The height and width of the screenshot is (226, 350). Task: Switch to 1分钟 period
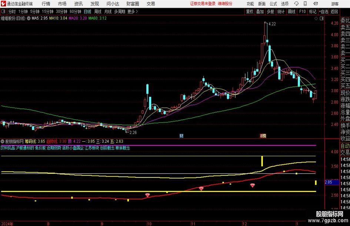(x=23, y=12)
